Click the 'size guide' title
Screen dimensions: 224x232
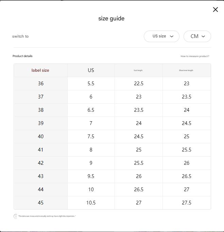point(111,19)
